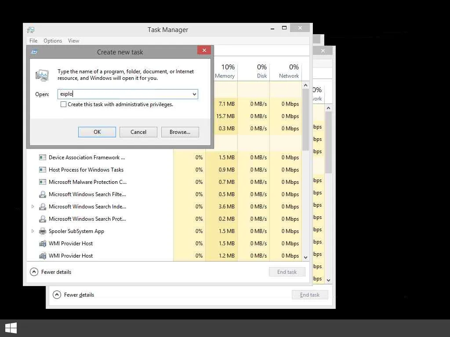The width and height of the screenshot is (450, 337).
Task: Click the process list scrollbar down arrow
Action: tap(306, 257)
